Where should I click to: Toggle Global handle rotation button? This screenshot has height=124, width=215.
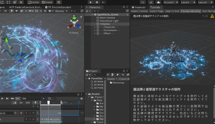coord(47,2)
